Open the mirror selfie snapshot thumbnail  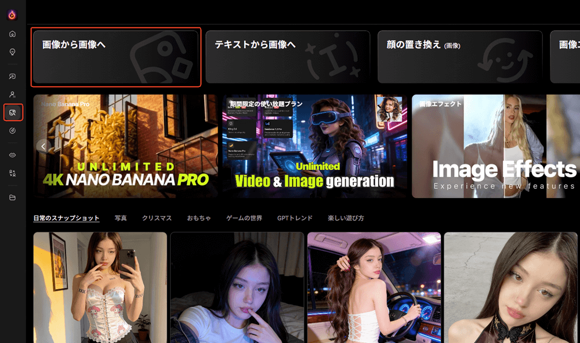[100, 287]
